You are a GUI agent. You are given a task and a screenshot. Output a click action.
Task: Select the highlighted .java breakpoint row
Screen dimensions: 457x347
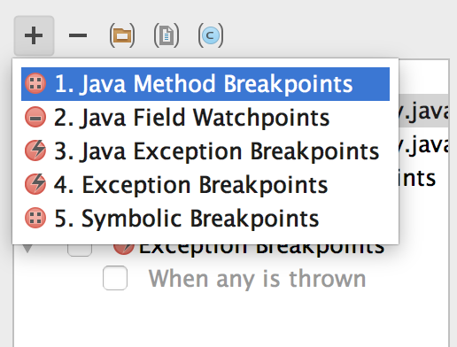[x=423, y=111]
